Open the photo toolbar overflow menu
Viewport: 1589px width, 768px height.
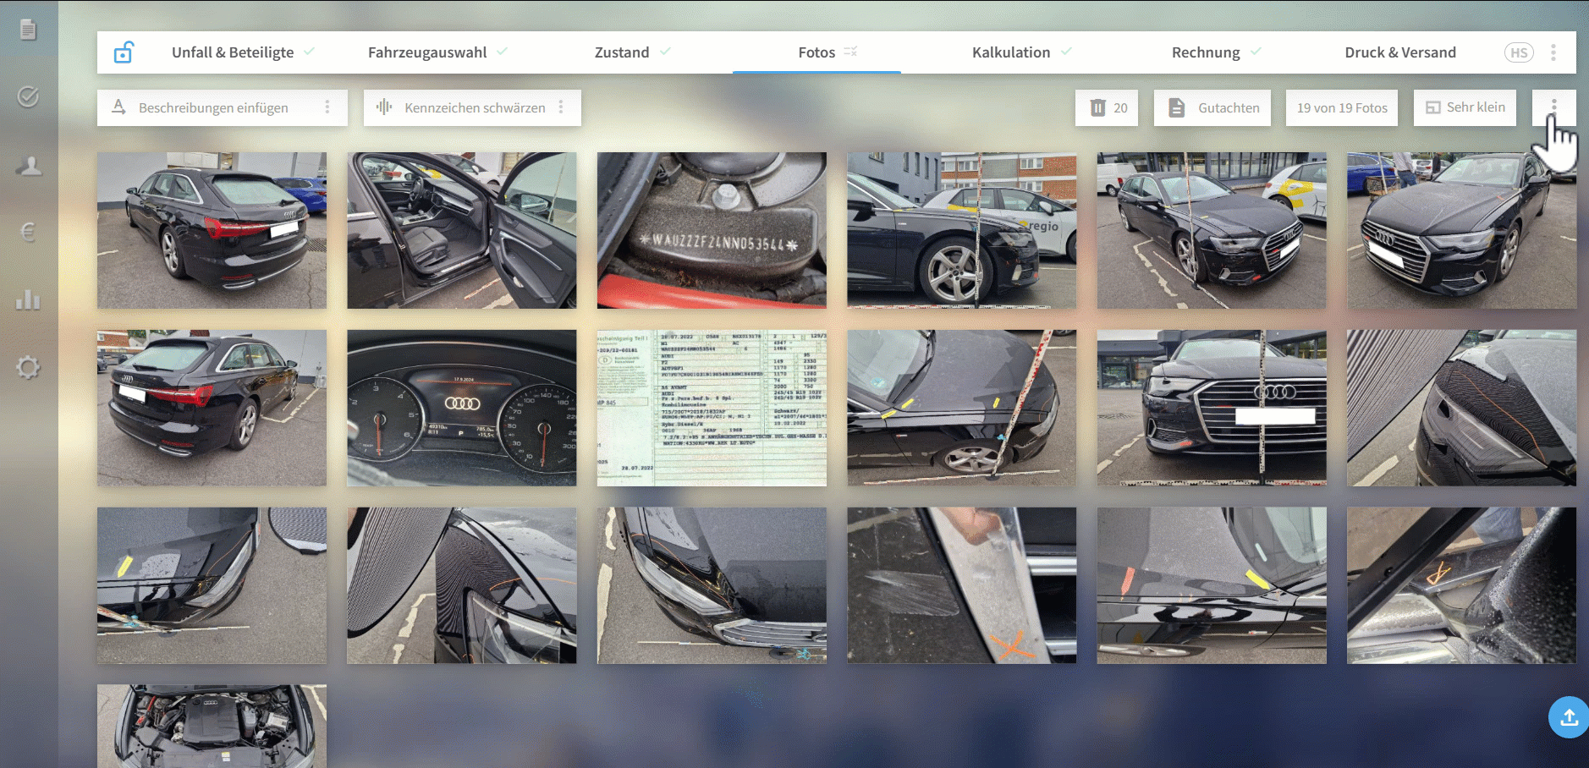(1553, 107)
